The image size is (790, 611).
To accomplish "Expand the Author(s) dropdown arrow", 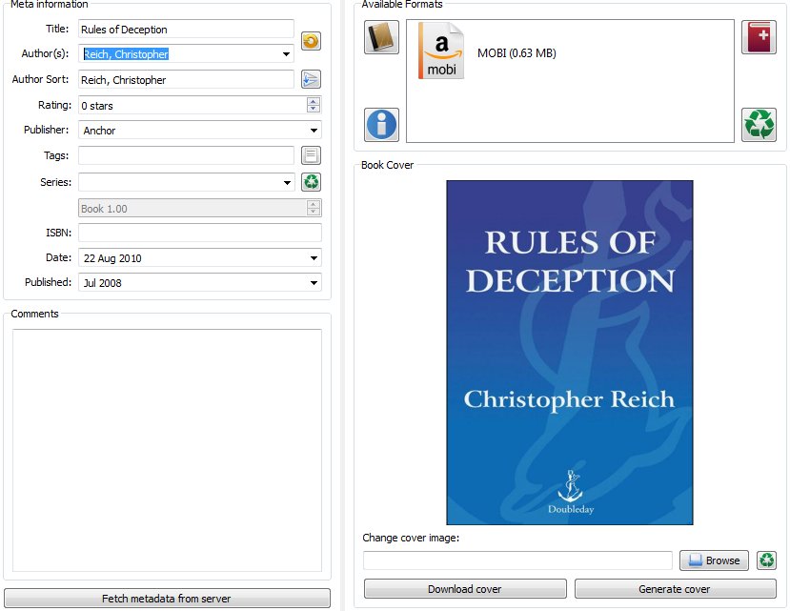I will tap(286, 54).
